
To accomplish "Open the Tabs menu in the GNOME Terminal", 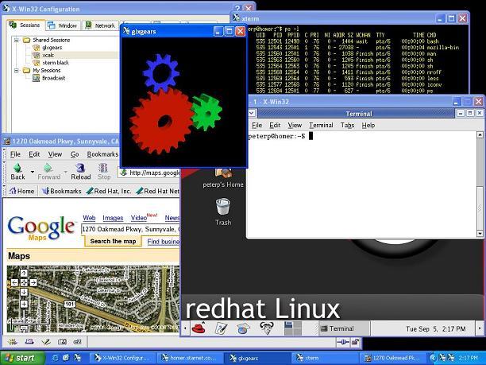I will point(347,125).
